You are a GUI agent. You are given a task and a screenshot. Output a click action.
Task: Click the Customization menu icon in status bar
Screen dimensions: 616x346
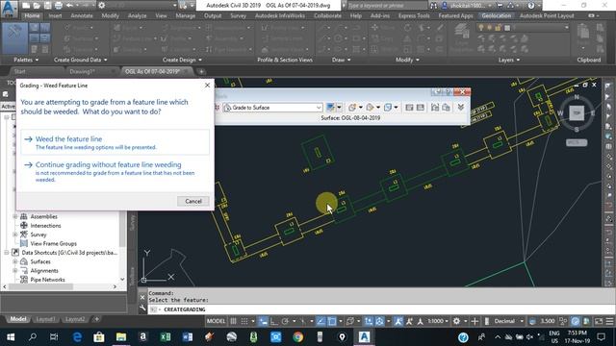[x=609, y=321]
